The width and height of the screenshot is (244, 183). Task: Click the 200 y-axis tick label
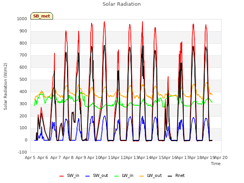coord(23,116)
